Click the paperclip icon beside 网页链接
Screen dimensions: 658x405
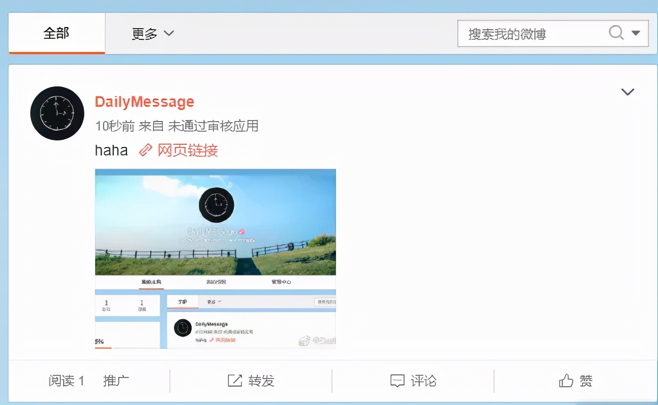point(144,151)
